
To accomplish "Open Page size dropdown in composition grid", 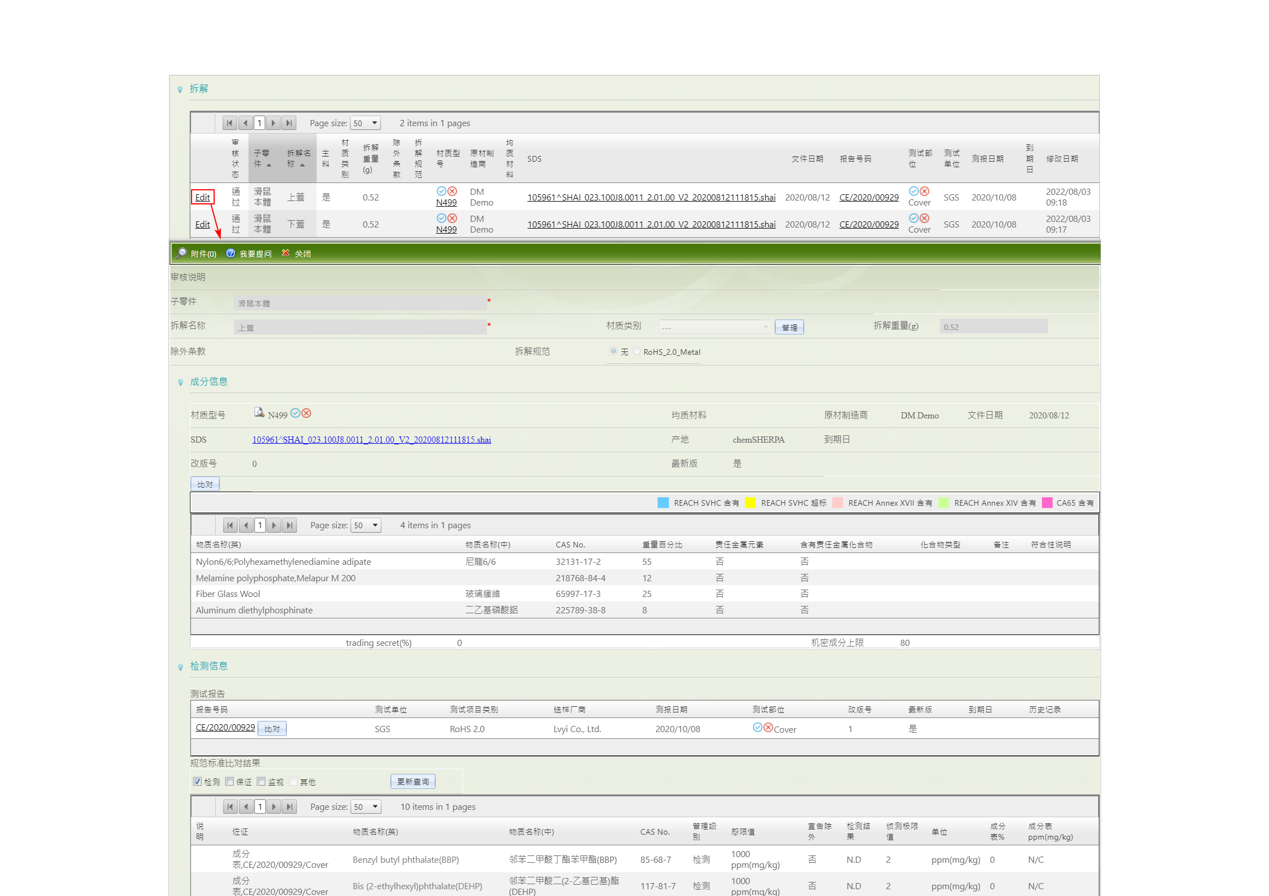I will [x=366, y=525].
